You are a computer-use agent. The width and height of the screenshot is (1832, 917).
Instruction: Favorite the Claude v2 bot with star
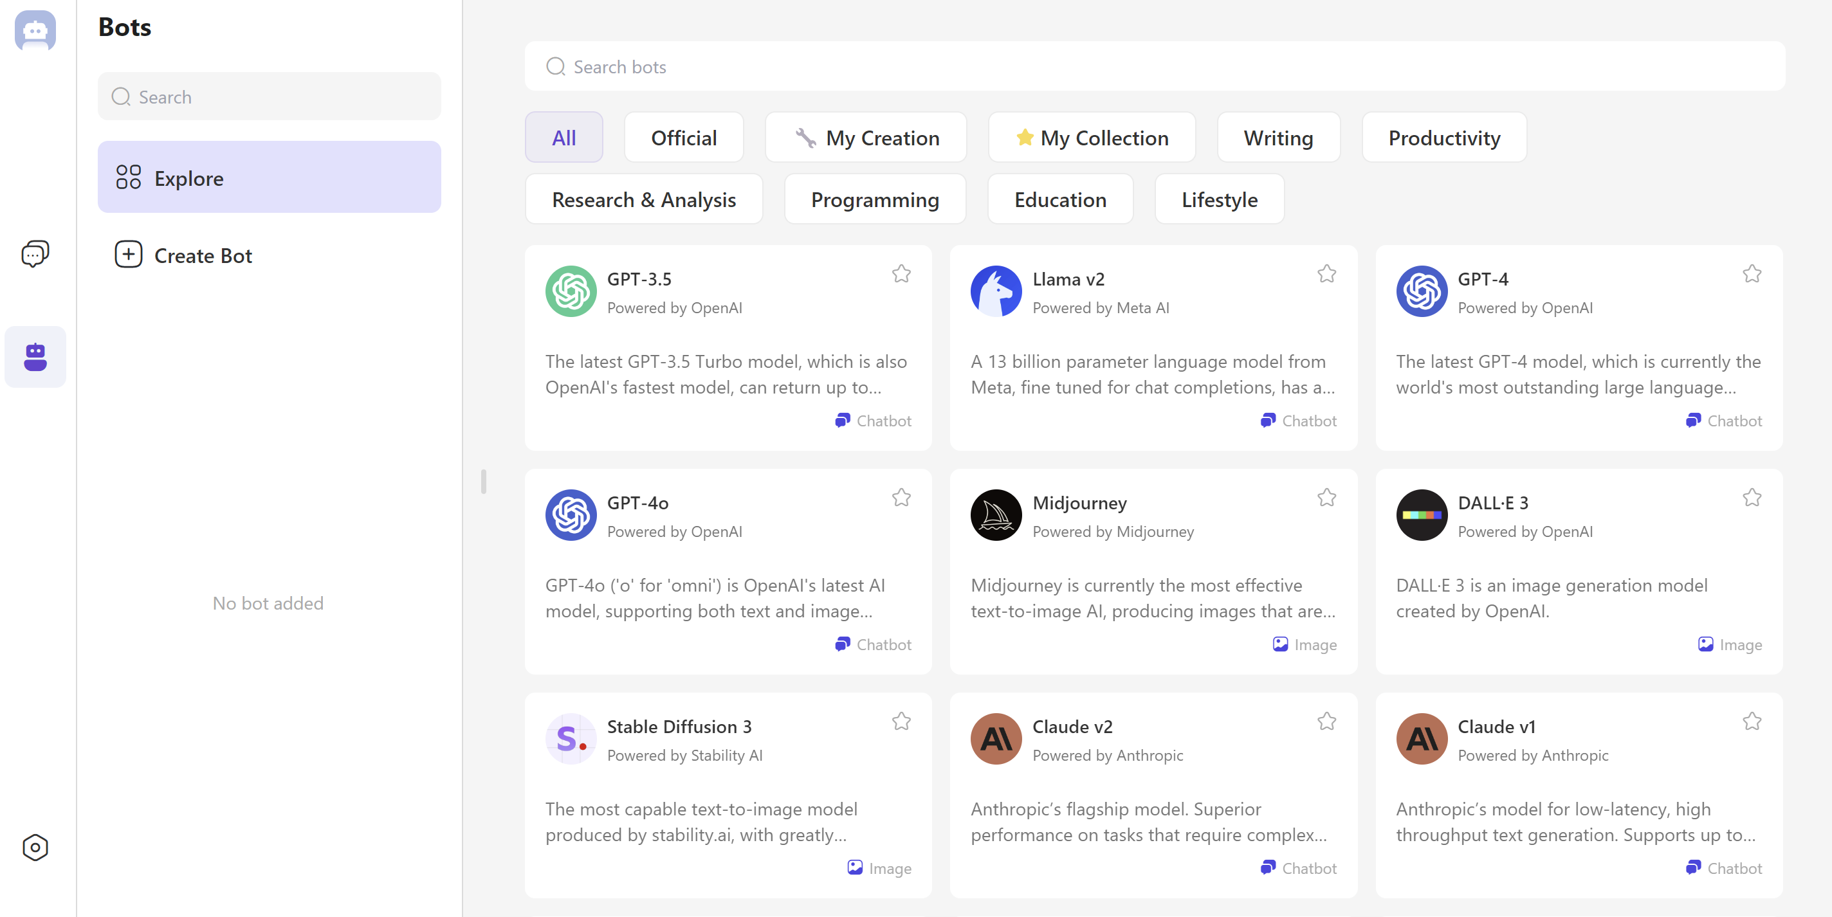coord(1326,722)
